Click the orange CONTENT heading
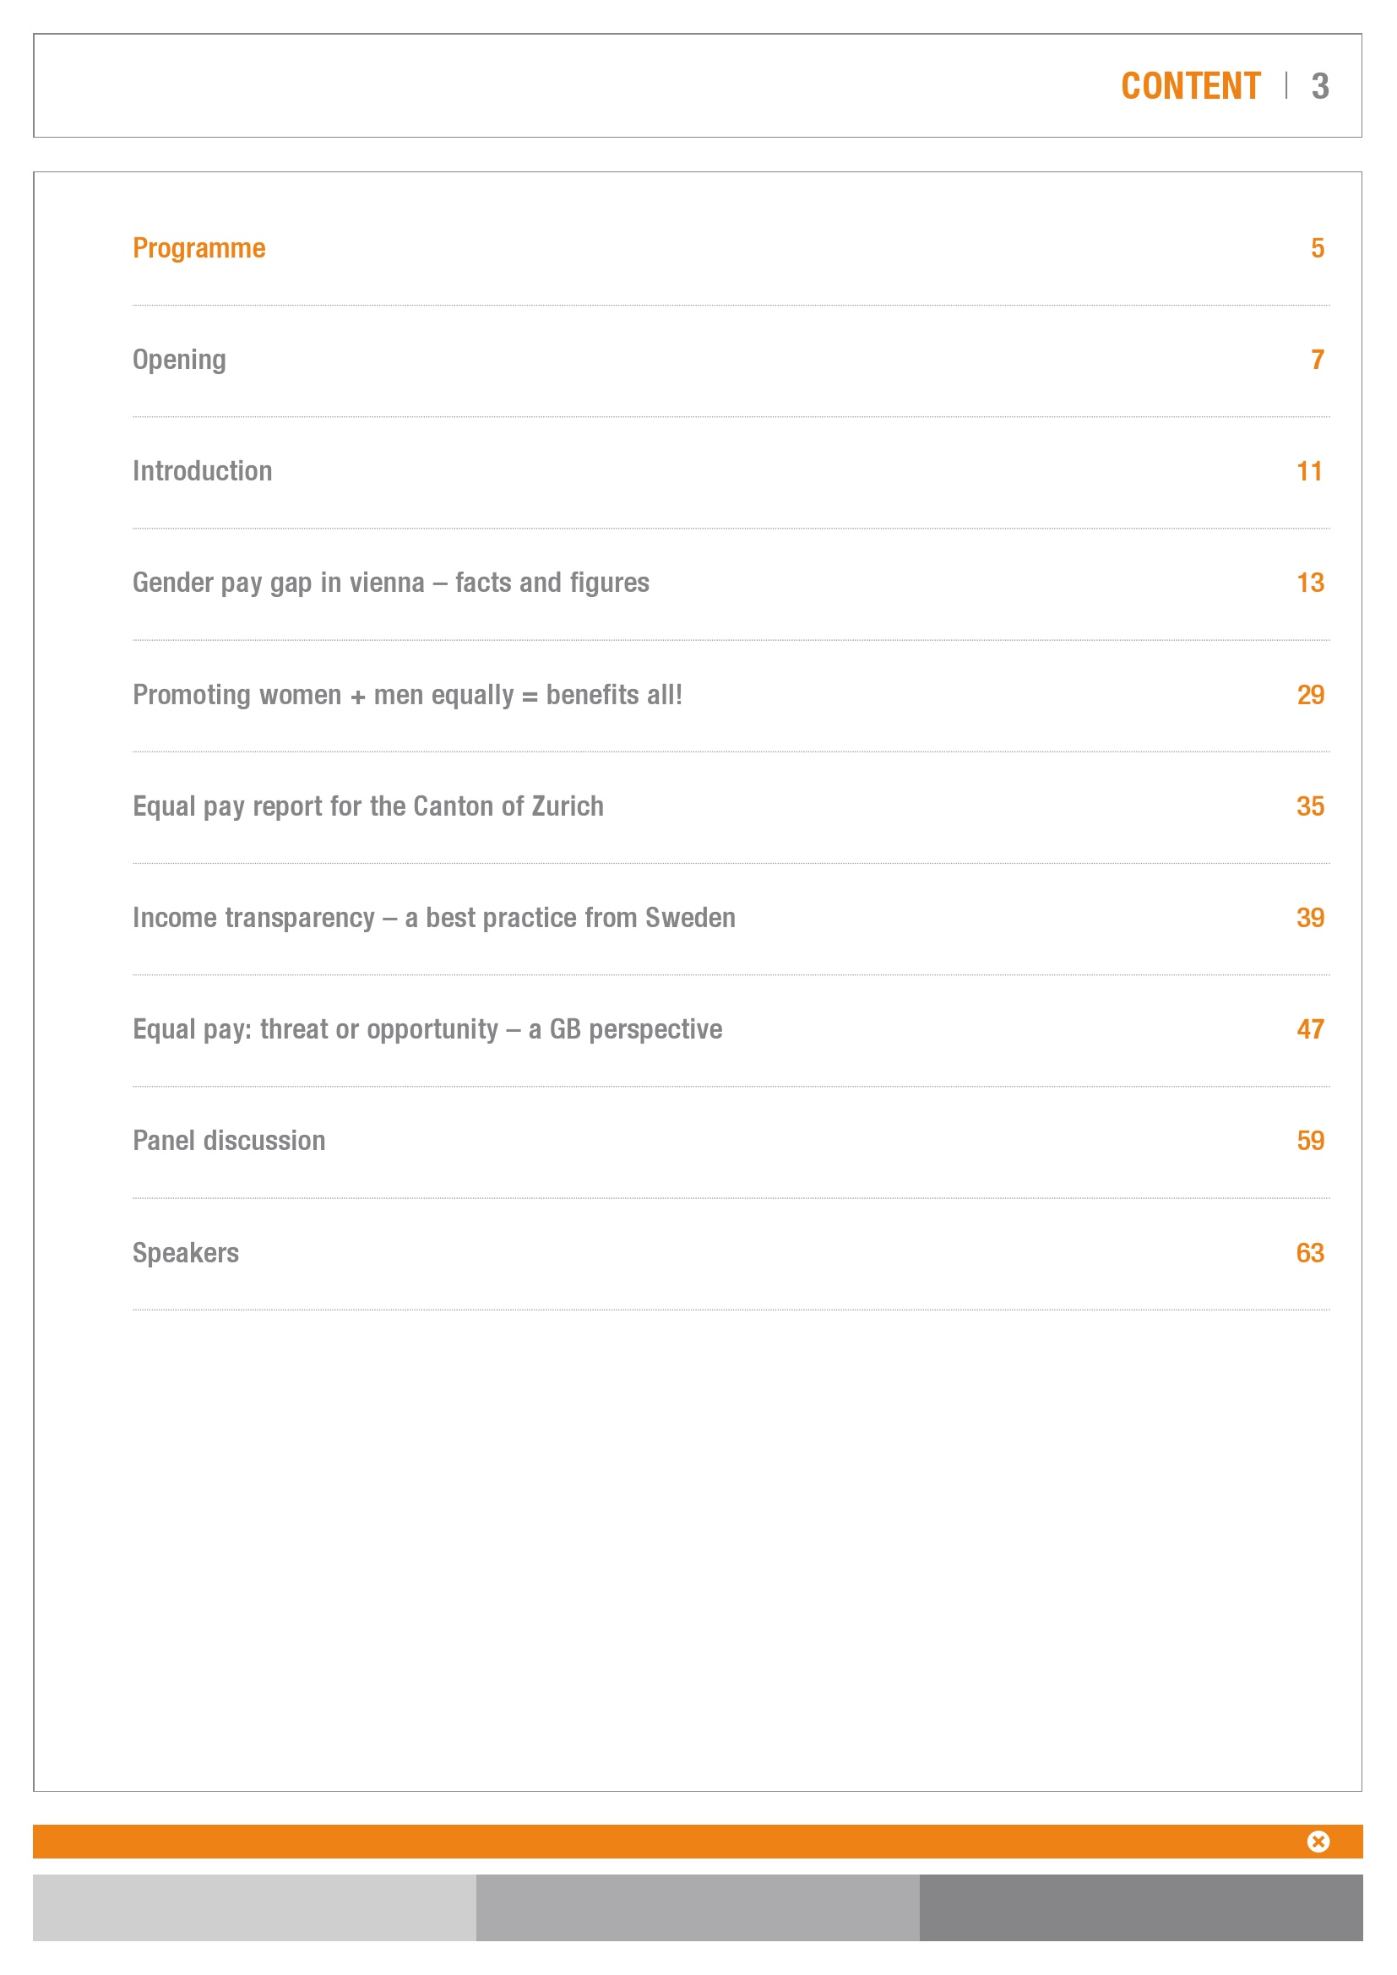Image resolution: width=1397 pixels, height=1975 pixels. coord(1191,86)
